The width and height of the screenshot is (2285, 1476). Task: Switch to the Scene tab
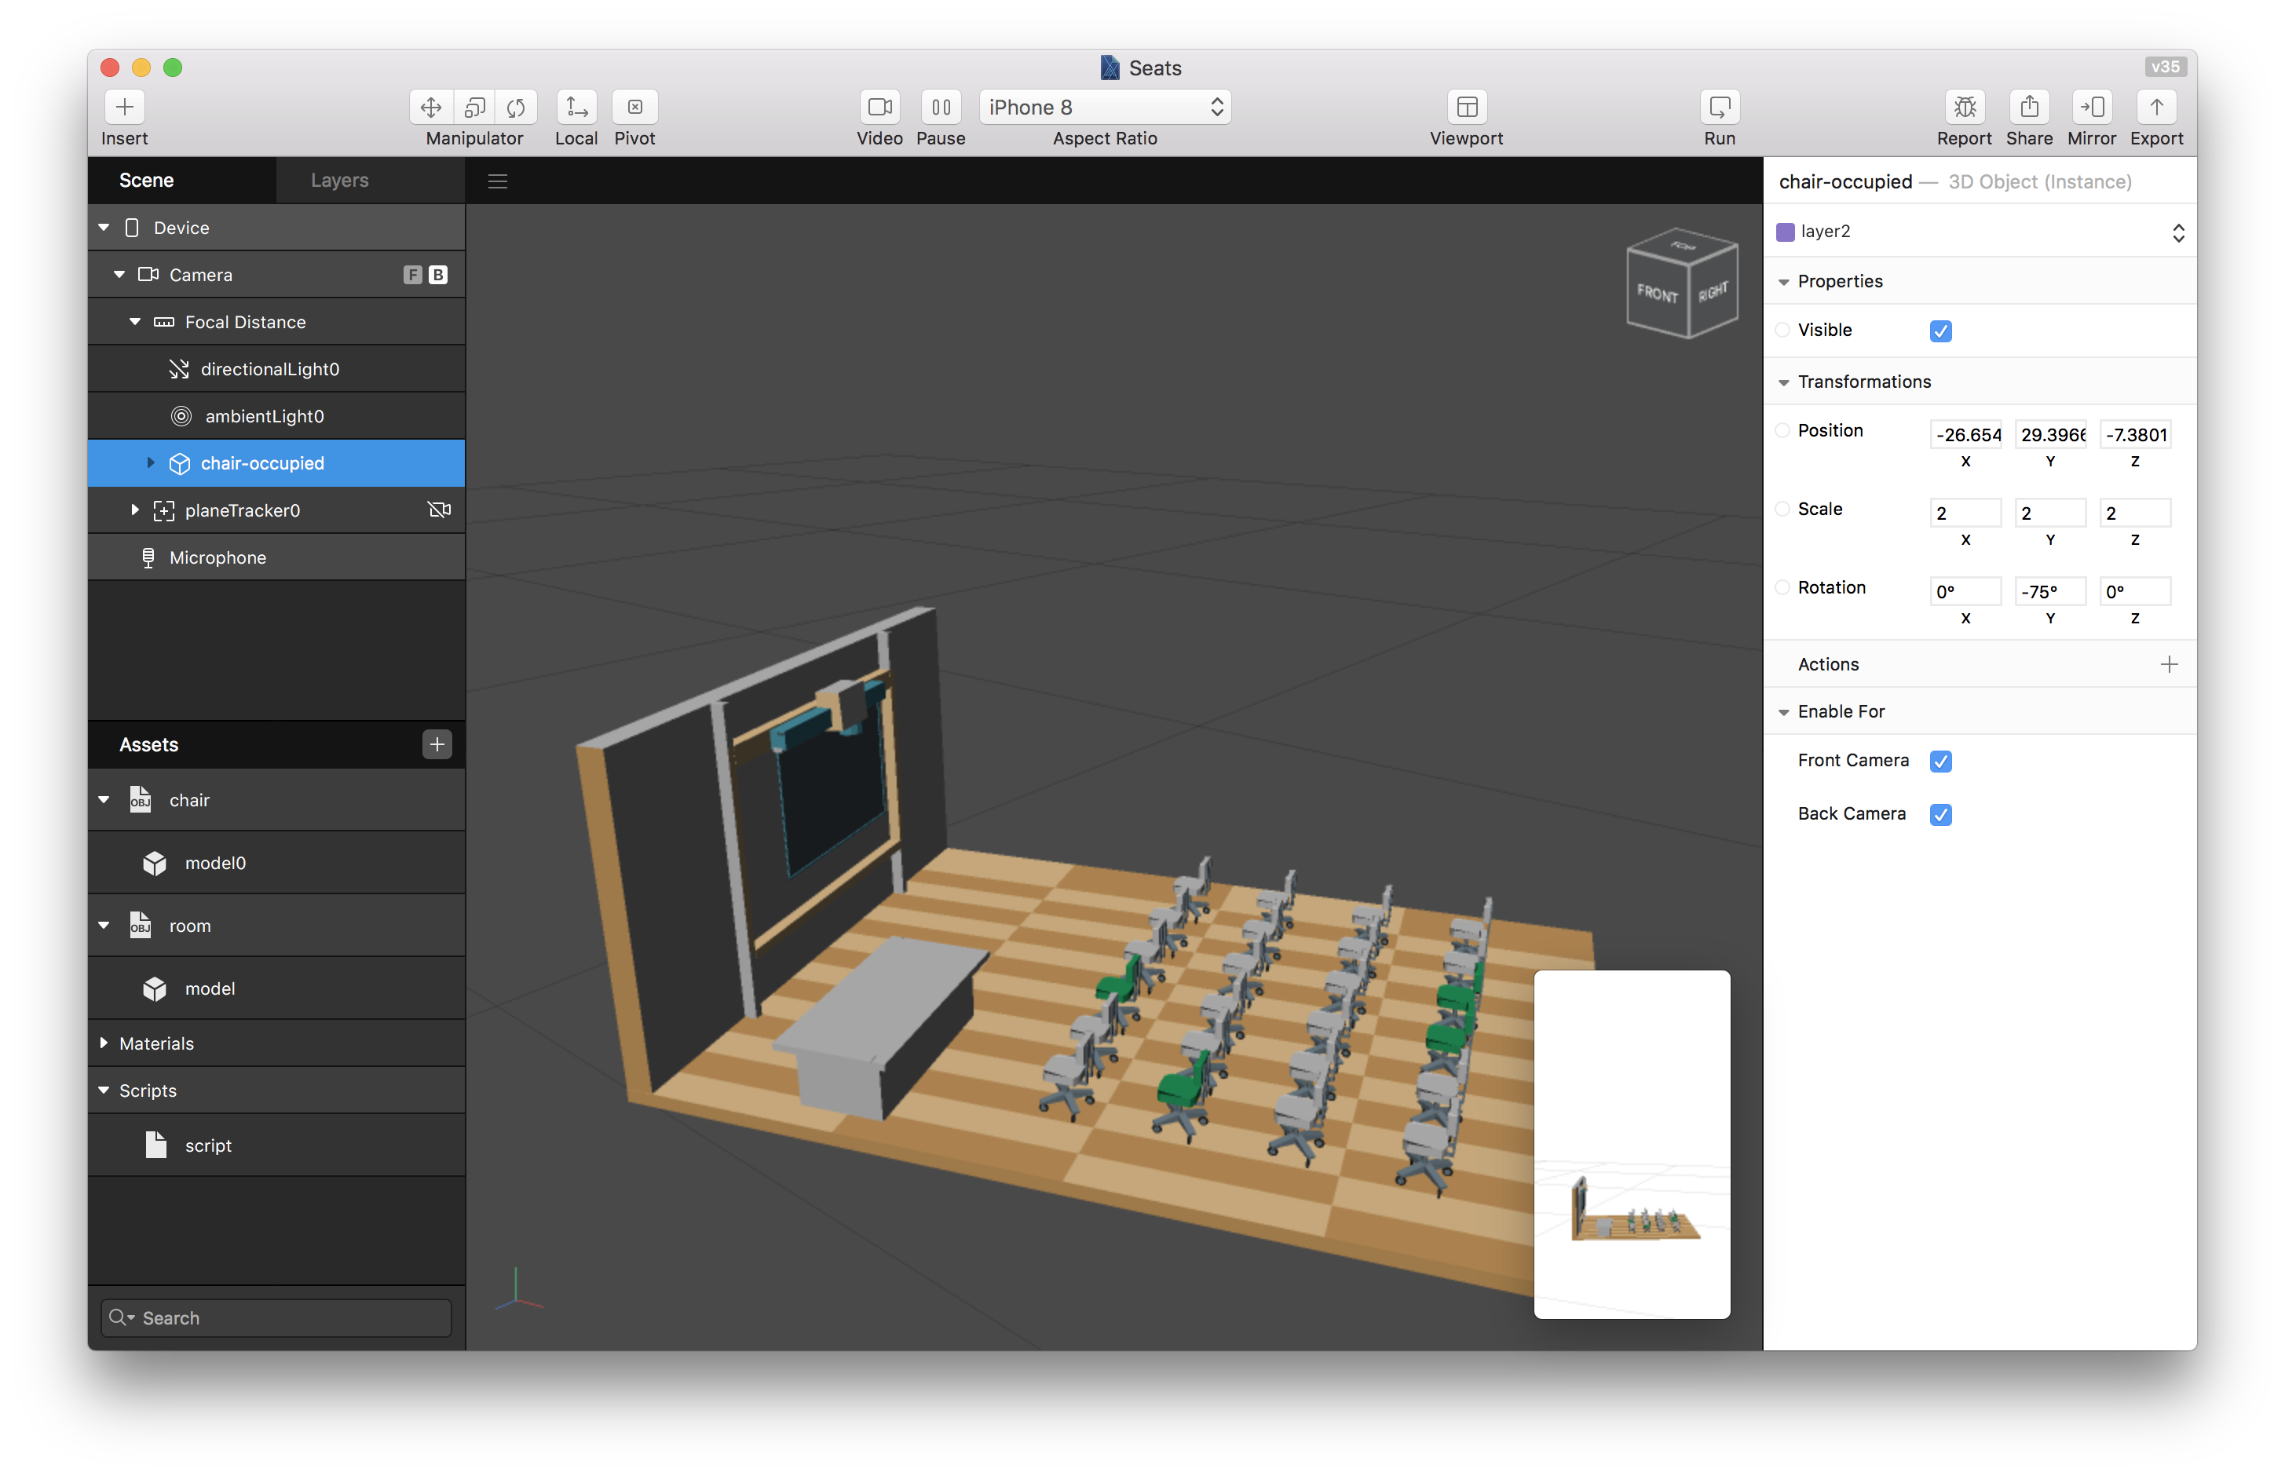[x=147, y=181]
